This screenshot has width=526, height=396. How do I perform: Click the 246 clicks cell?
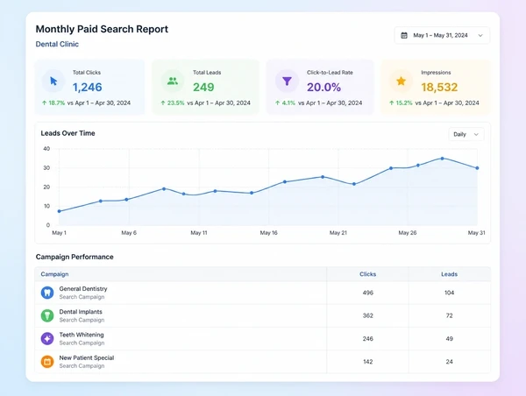[x=367, y=339]
